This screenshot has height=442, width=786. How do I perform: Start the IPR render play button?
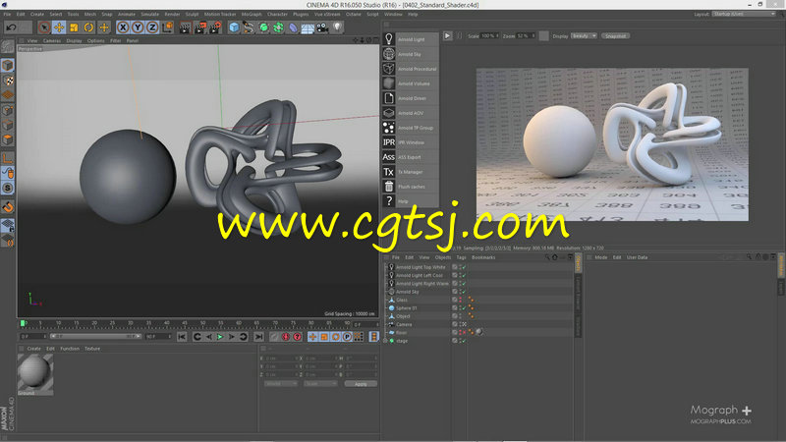[448, 36]
